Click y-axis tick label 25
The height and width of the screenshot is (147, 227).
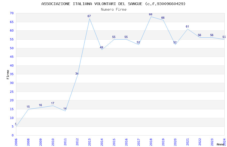(x=12, y=92)
